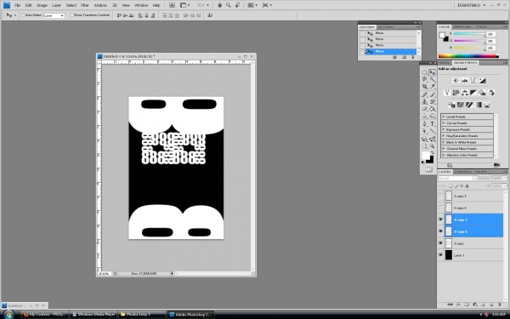Screen dimensions: 510x319
Task: Select the Eyedropper tool
Action: point(433,87)
